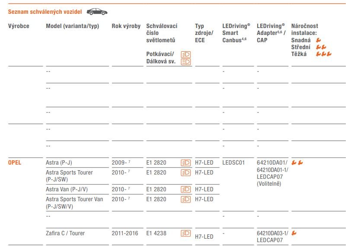Click headlight icon in the Astra (P-J) row
The width and height of the screenshot is (348, 246).
(185, 163)
